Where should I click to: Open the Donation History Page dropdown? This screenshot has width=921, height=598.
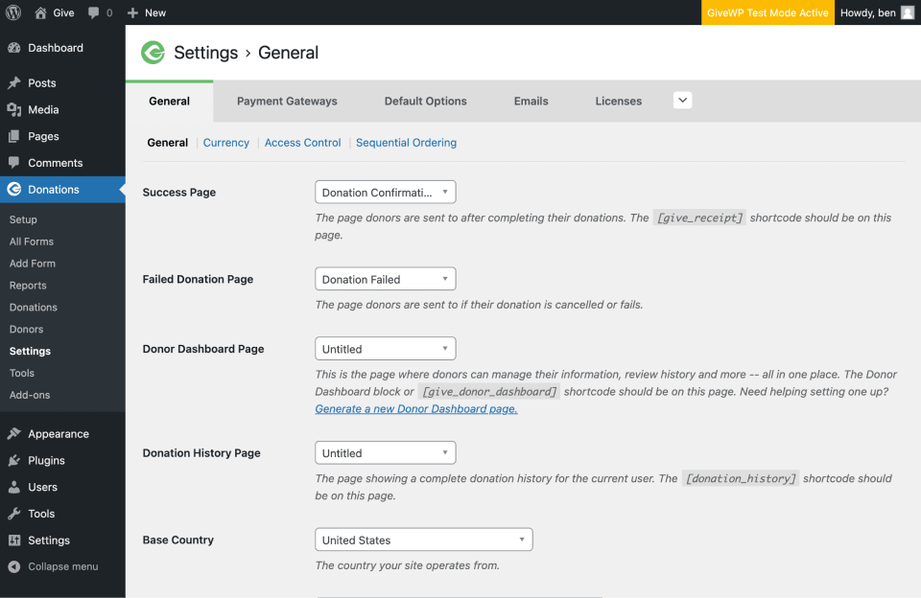[386, 452]
